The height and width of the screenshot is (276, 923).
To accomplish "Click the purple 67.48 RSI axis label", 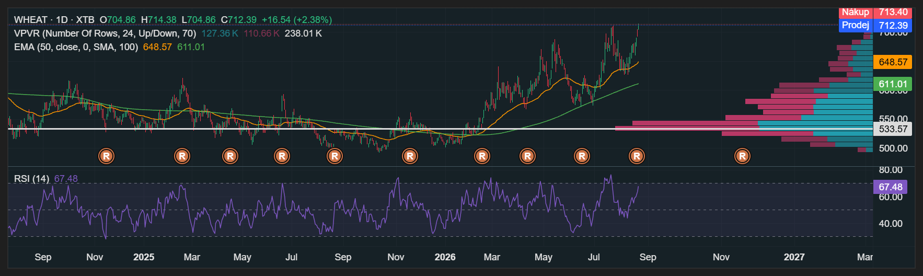I will point(890,187).
